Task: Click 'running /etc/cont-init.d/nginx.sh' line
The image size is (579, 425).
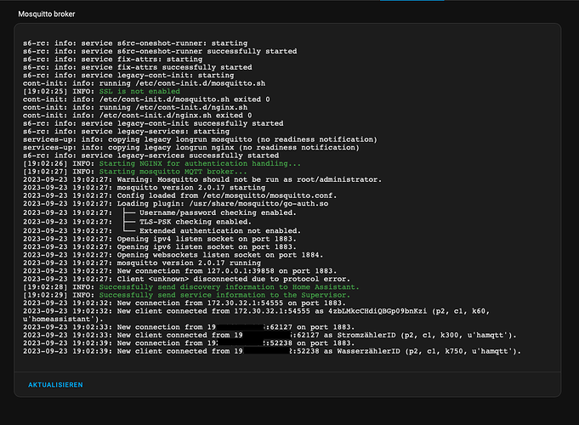Action: coord(135,107)
